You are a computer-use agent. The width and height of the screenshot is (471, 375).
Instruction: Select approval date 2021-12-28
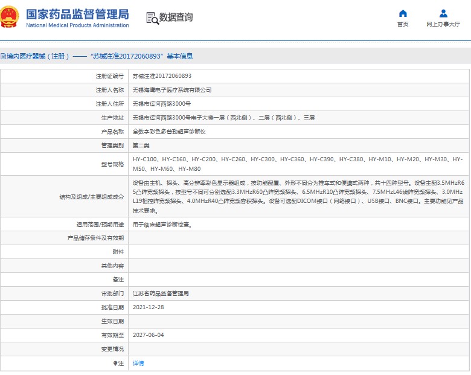pyautogui.click(x=149, y=307)
